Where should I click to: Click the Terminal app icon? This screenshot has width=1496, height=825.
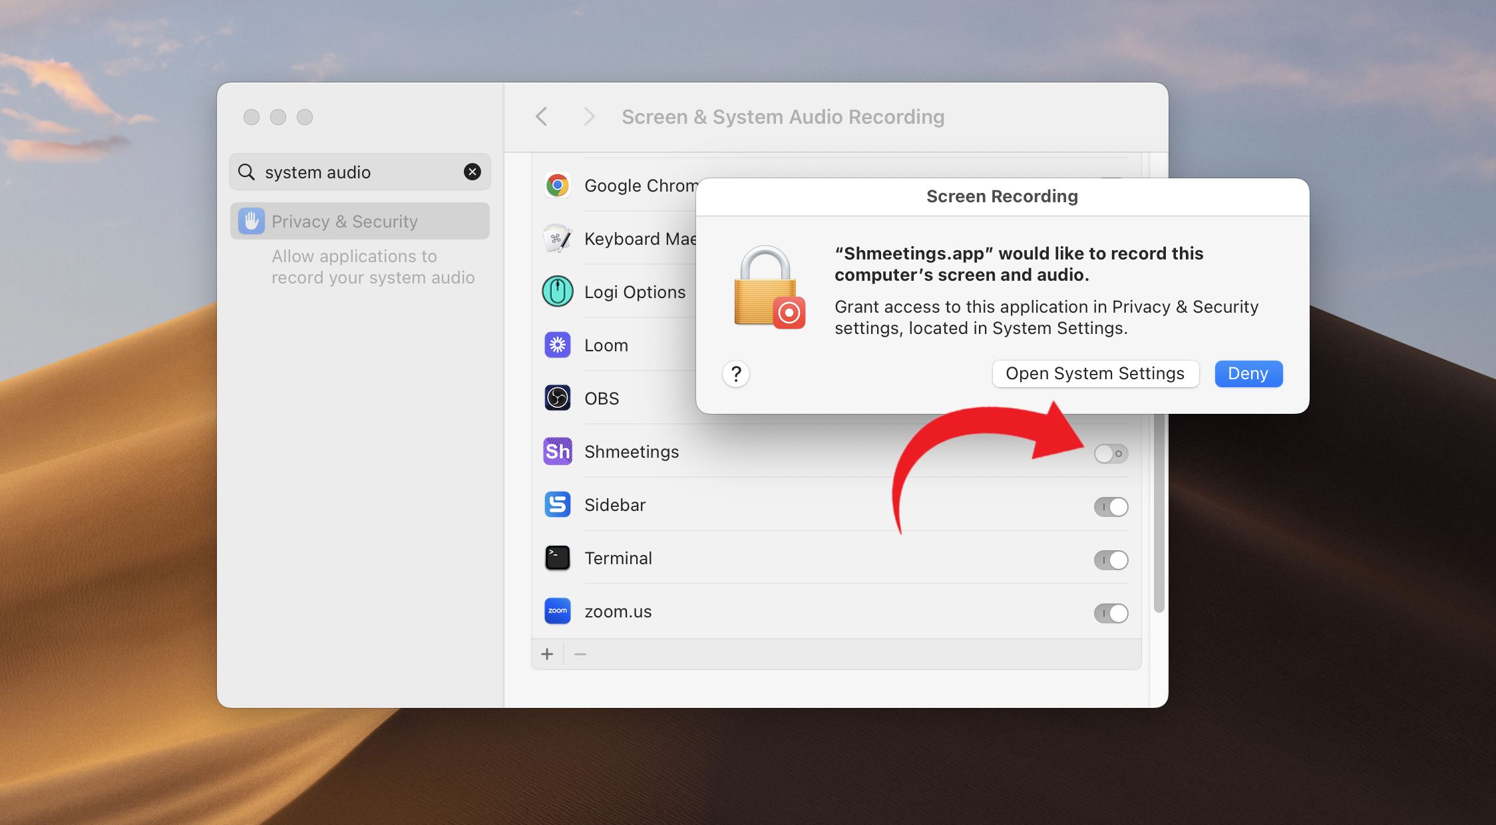pyautogui.click(x=557, y=558)
